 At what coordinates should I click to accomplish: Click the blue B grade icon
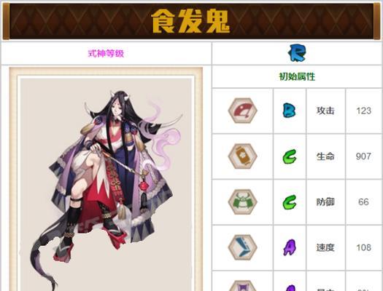click(x=289, y=111)
